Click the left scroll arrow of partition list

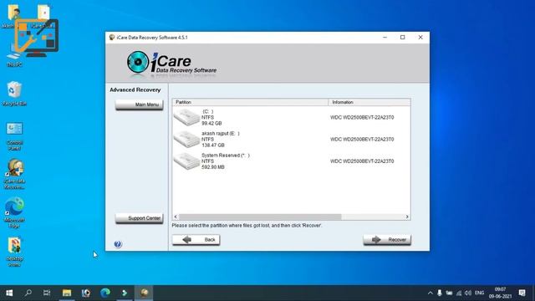pyautogui.click(x=176, y=217)
